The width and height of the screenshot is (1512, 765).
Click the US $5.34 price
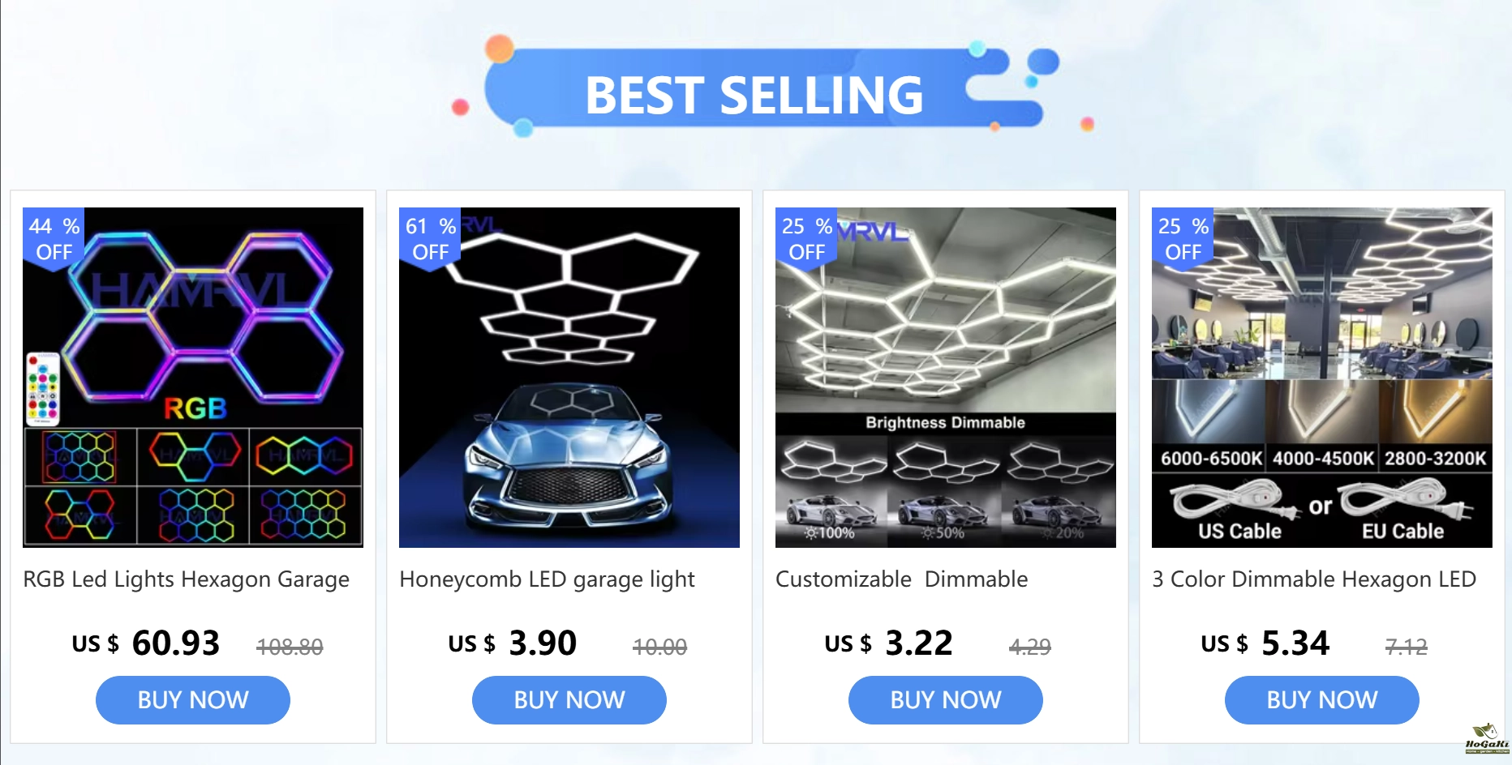click(1265, 643)
